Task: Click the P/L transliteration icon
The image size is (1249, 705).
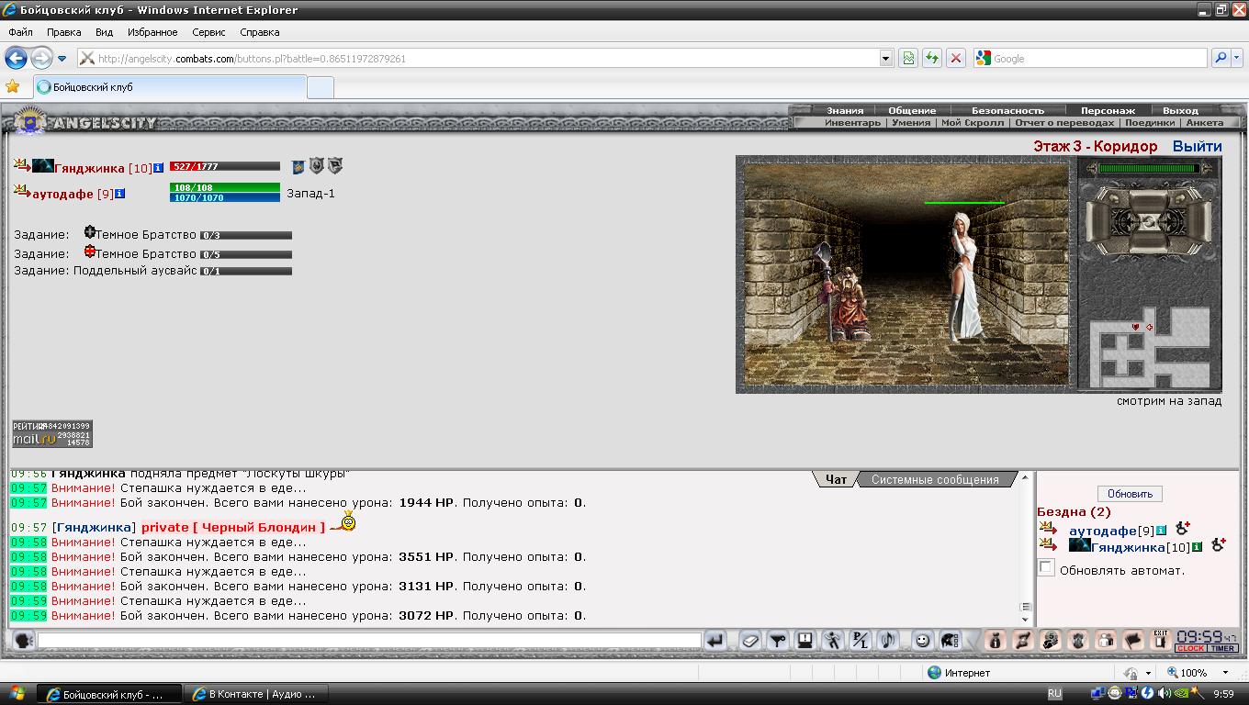Action: (860, 641)
